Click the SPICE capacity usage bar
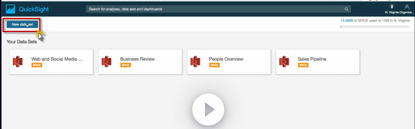The image size is (415, 129). [x=375, y=27]
